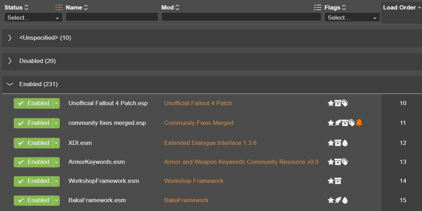Click the archive box flag on community fixes merged.esp

pyautogui.click(x=345, y=123)
